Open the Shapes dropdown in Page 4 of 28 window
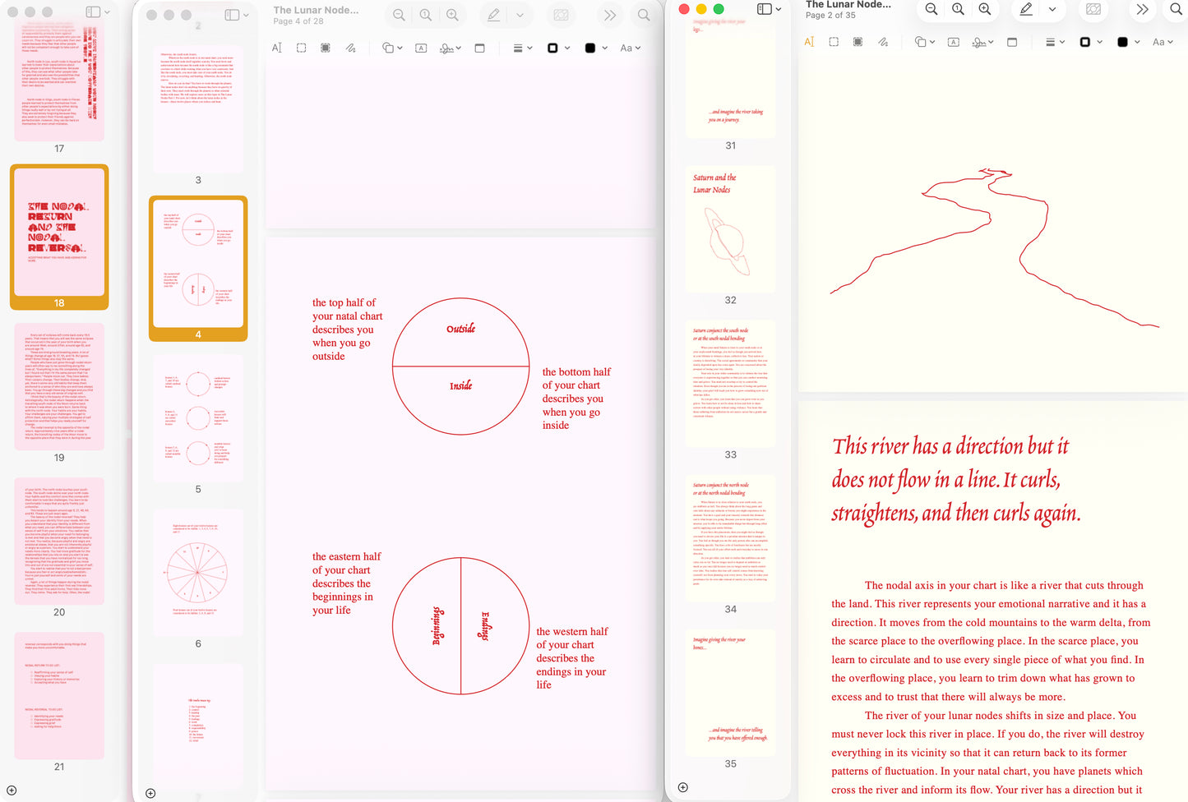The height and width of the screenshot is (802, 1188). tap(392, 48)
